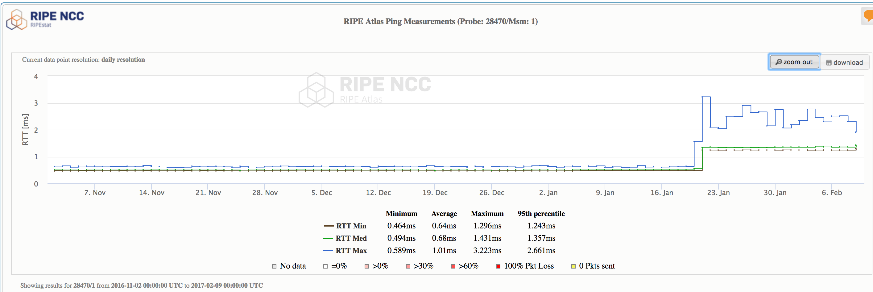Select the >0% packet loss swatch
This screenshot has height=292, width=873.
point(367,266)
